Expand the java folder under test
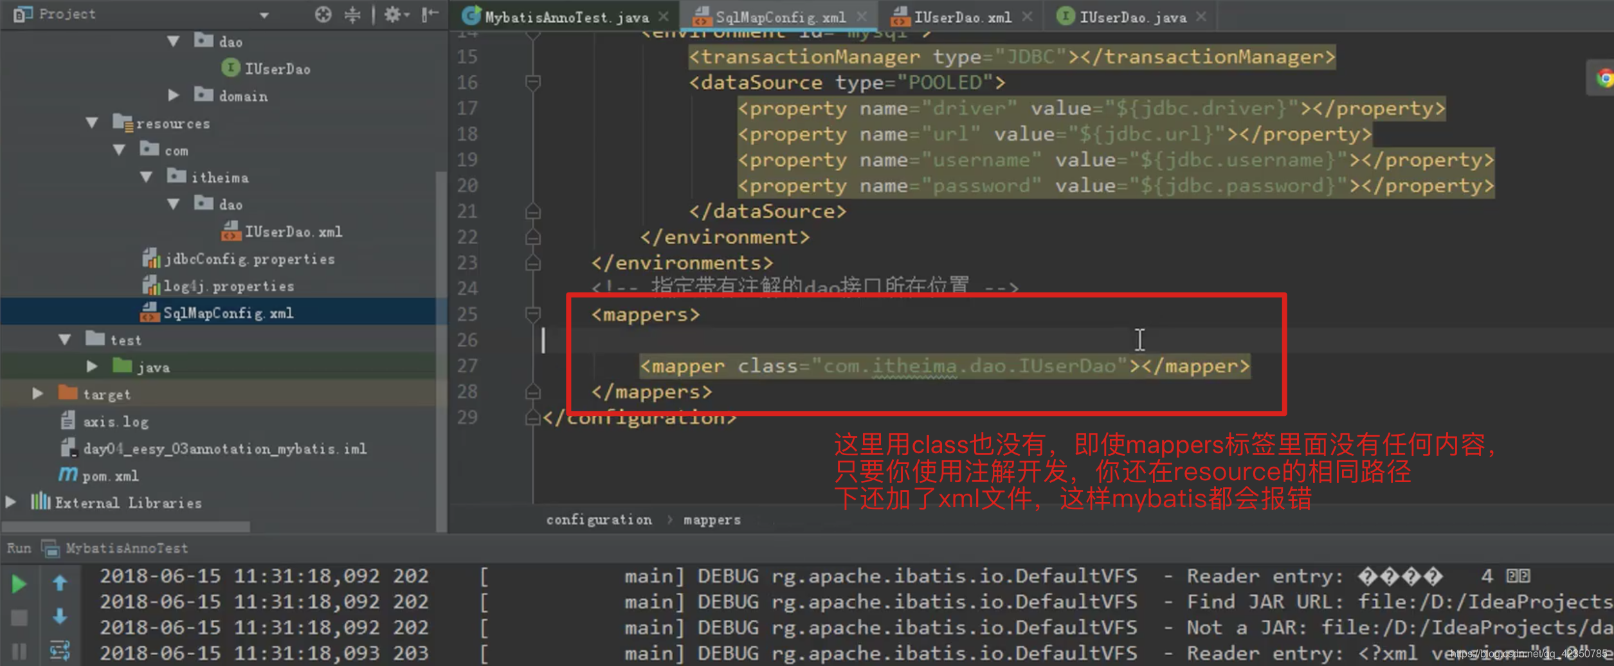 click(x=92, y=366)
